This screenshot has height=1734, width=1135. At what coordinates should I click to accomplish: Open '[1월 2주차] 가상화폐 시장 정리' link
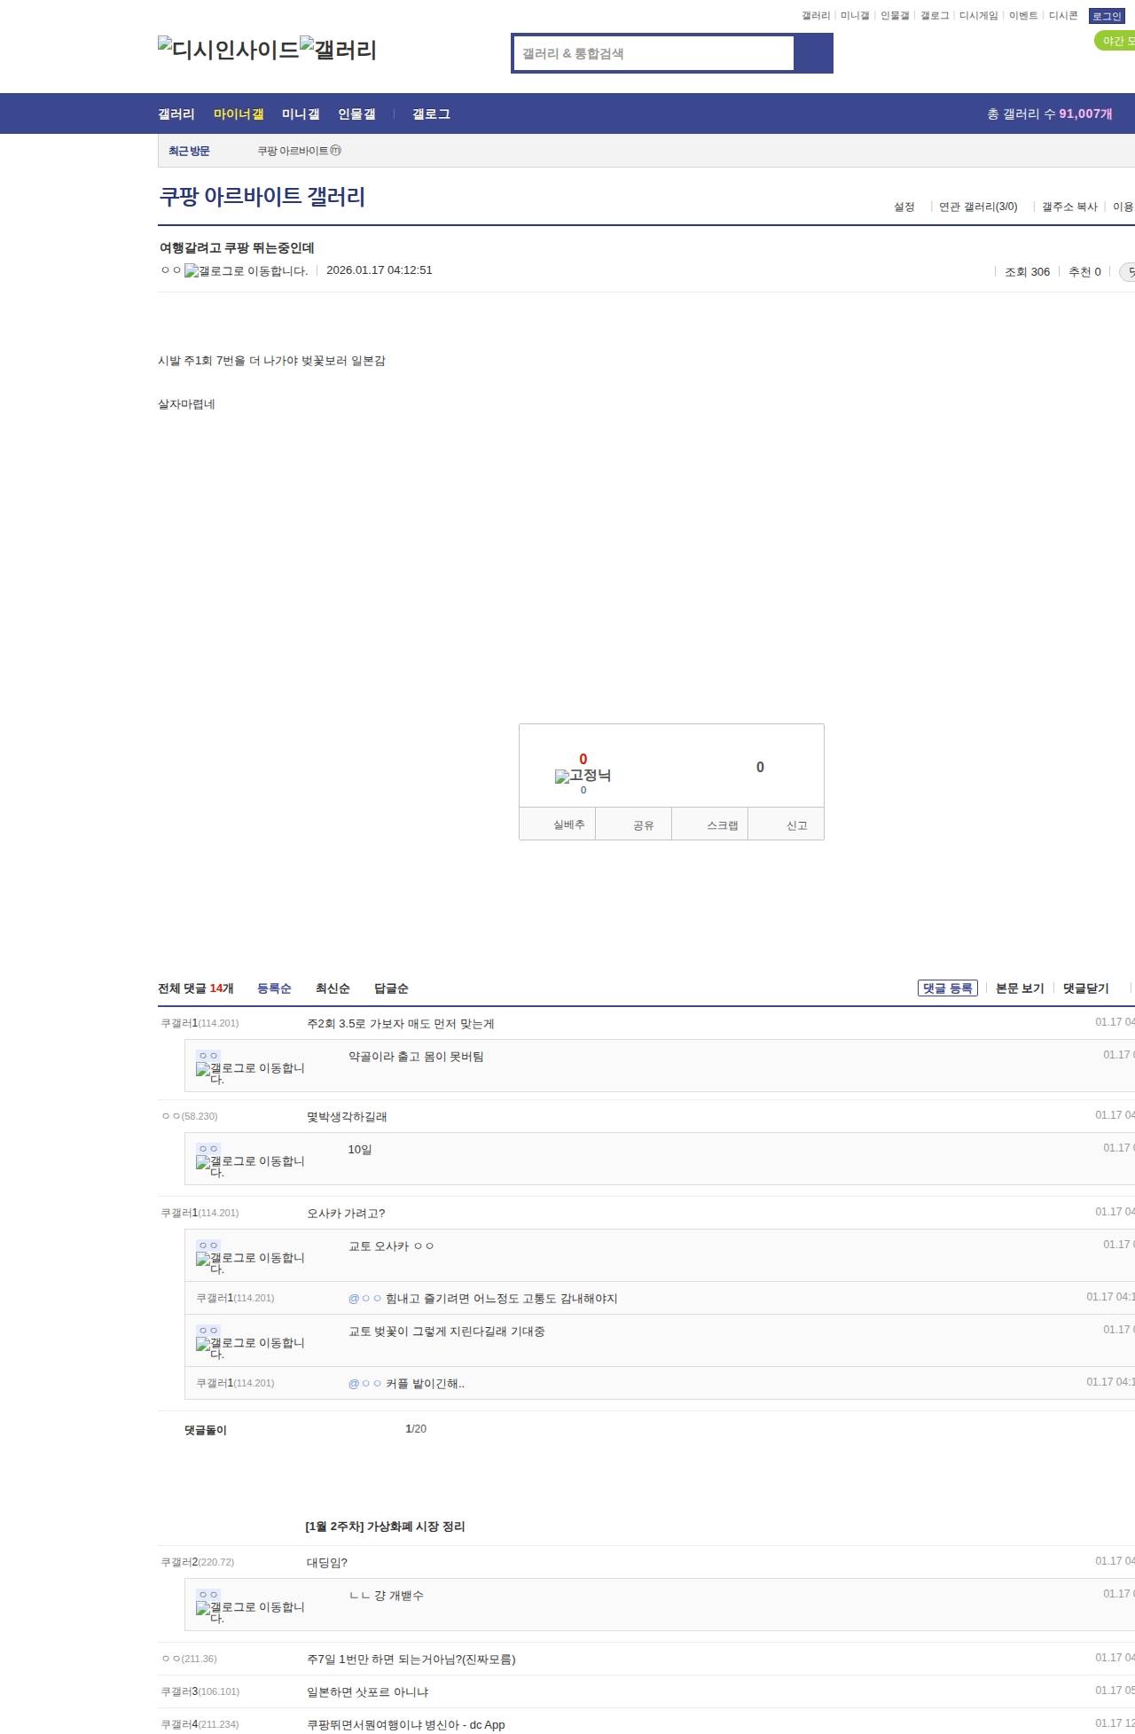(x=385, y=1527)
